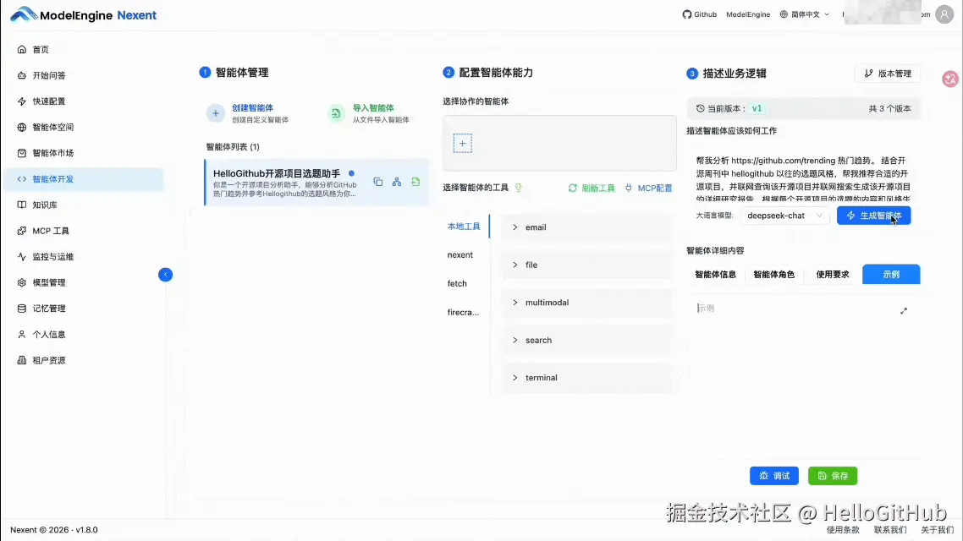Click the activity icon beside 监控与运维

(x=22, y=256)
